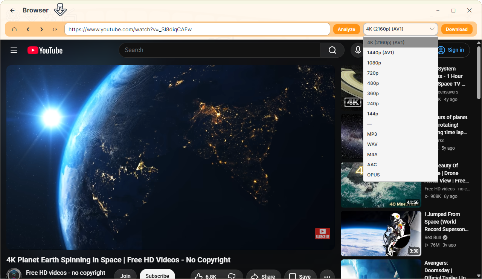Click the back arrow next to Browser title
The image size is (482, 279).
tap(12, 11)
